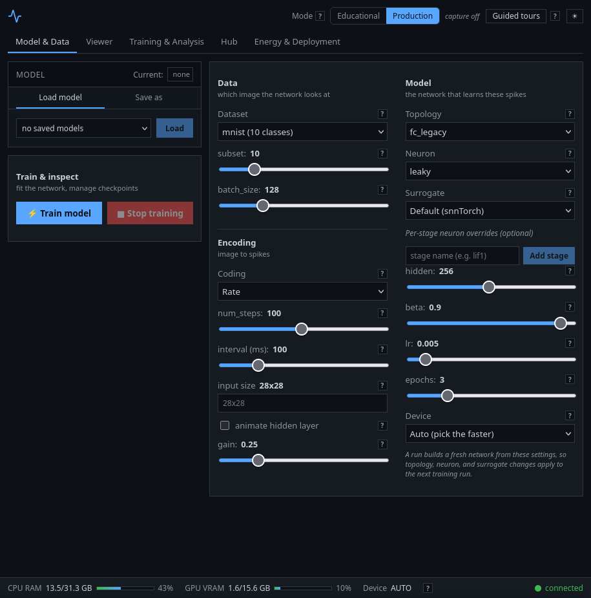
Task: Adjust the batch_size slider
Action: click(x=304, y=206)
